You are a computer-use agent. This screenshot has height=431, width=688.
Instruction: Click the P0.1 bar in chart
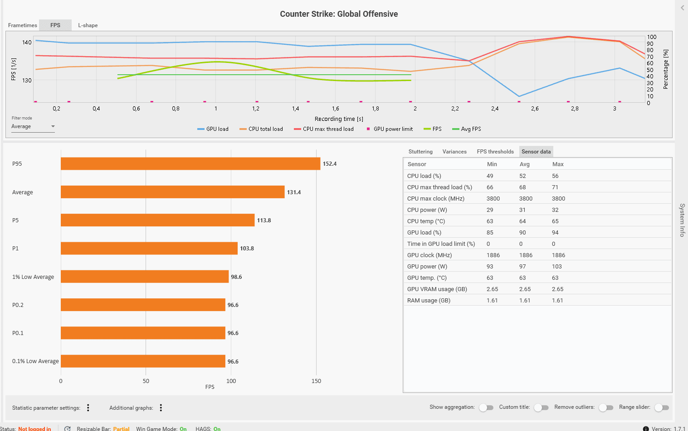(x=143, y=333)
